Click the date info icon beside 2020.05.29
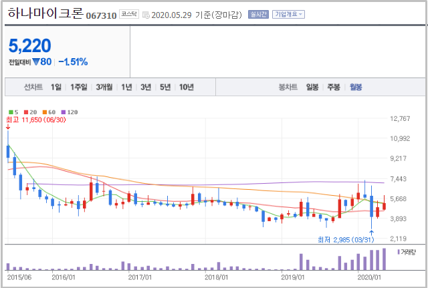 click(x=146, y=15)
